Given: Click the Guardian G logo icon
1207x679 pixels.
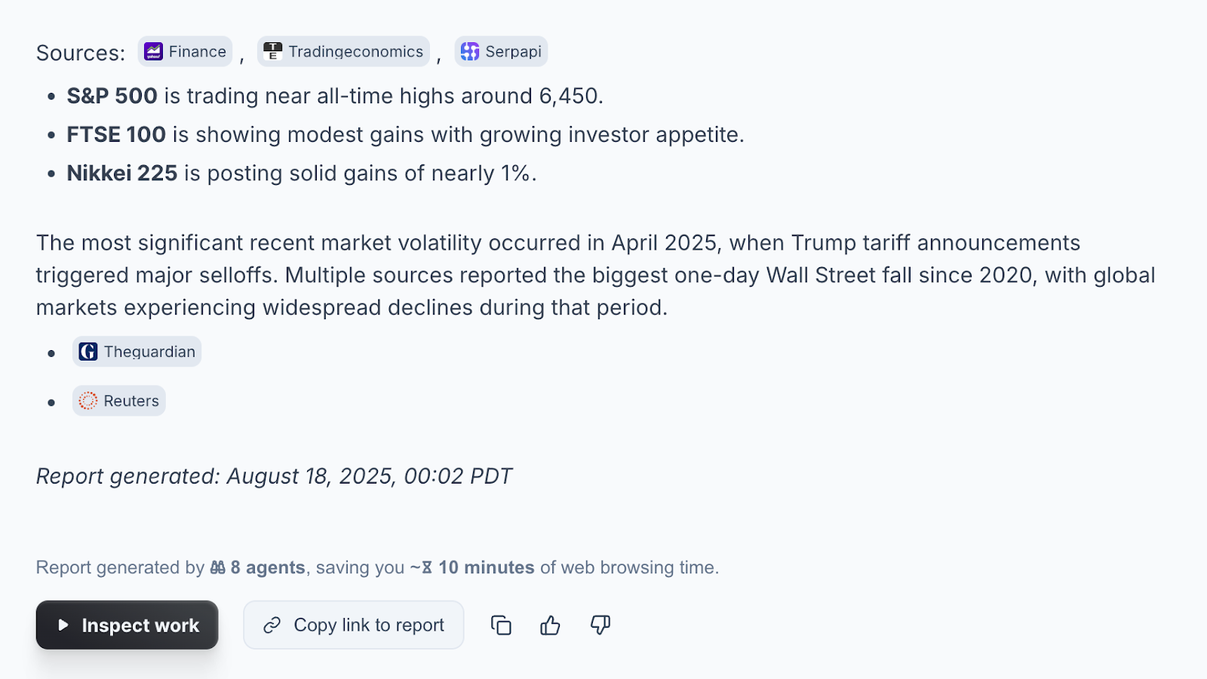Looking at the screenshot, I should pos(88,352).
